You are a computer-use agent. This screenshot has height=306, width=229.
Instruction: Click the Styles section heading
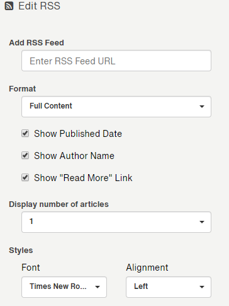[21, 250]
